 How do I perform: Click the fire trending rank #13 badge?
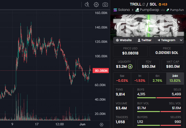(163, 4)
